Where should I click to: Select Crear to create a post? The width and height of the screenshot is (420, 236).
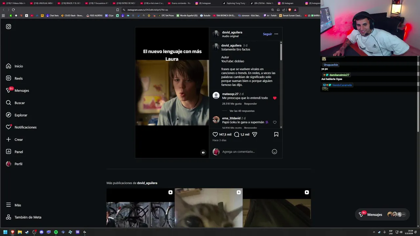click(x=14, y=140)
